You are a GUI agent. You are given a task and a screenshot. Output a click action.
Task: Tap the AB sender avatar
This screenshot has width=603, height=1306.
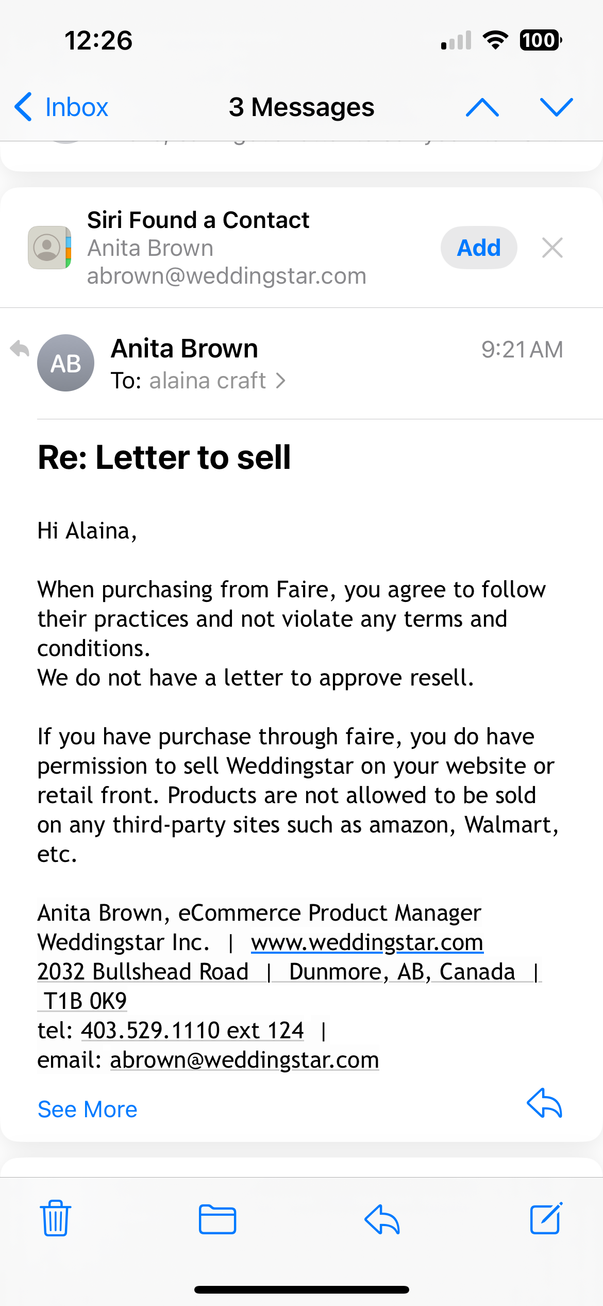[x=65, y=363]
